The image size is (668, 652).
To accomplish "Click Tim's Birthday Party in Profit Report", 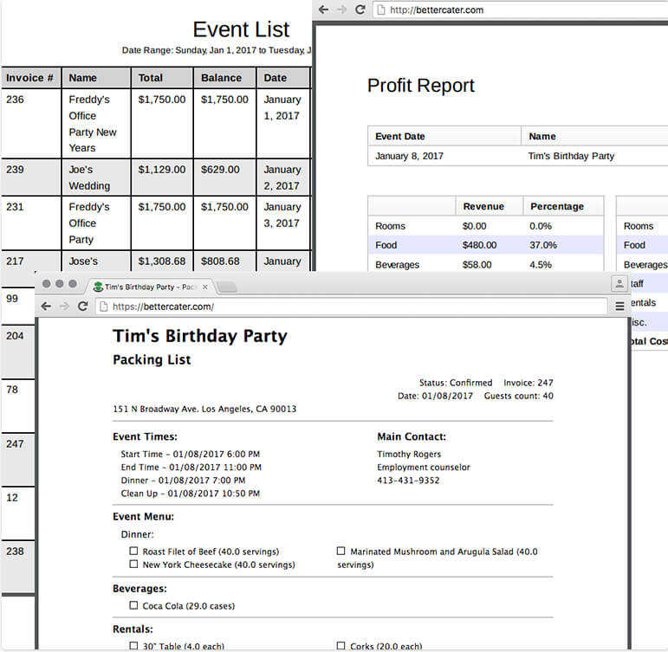I will (571, 156).
